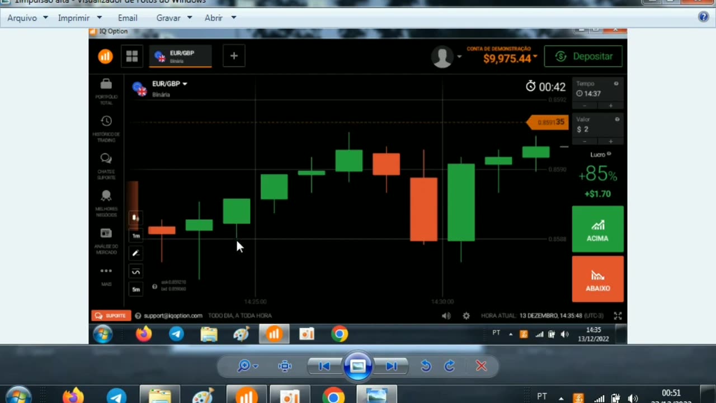Viewport: 716px width, 403px height.
Task: Open Chat e Suporte in the sidebar
Action: point(106,166)
